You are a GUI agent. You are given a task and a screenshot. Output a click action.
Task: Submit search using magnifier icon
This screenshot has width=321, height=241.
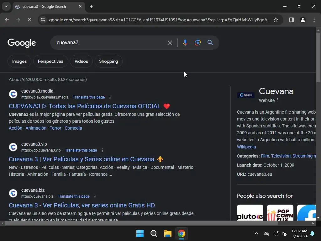[210, 43]
